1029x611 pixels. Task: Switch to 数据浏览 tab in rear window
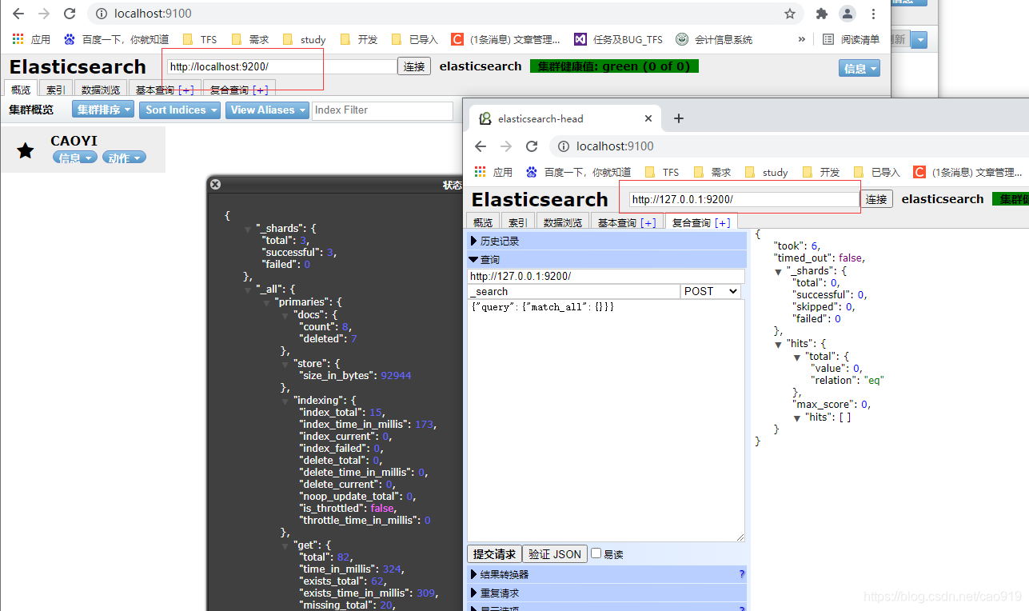[101, 90]
